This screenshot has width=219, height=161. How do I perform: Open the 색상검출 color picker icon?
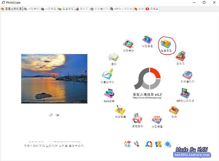click(x=120, y=111)
